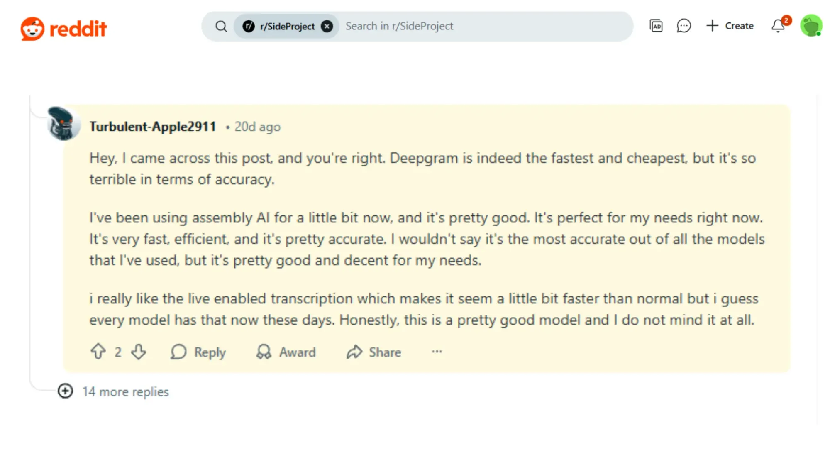
Task: Select the r/SideProject chip in search
Action: (288, 26)
